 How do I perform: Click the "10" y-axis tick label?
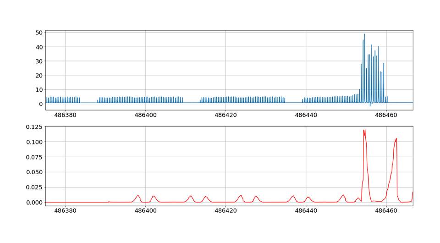pos(39,90)
